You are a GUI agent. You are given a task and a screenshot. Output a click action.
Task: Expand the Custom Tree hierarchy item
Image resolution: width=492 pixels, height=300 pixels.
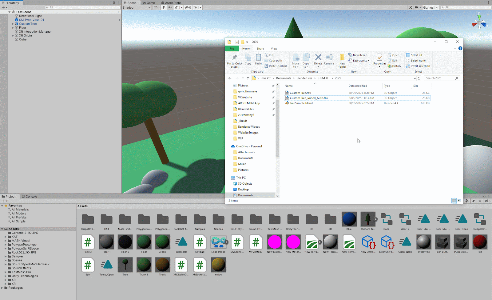pyautogui.click(x=13, y=24)
